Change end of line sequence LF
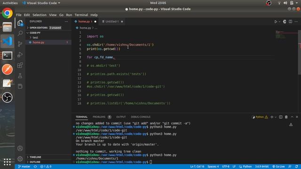Image resolution: width=301 pixels, height=169 pixels. pyautogui.click(x=234, y=167)
